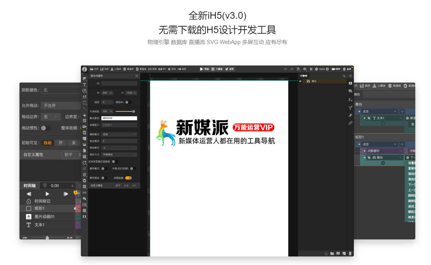Open 拖动边界 dropdown in left window

(51, 117)
